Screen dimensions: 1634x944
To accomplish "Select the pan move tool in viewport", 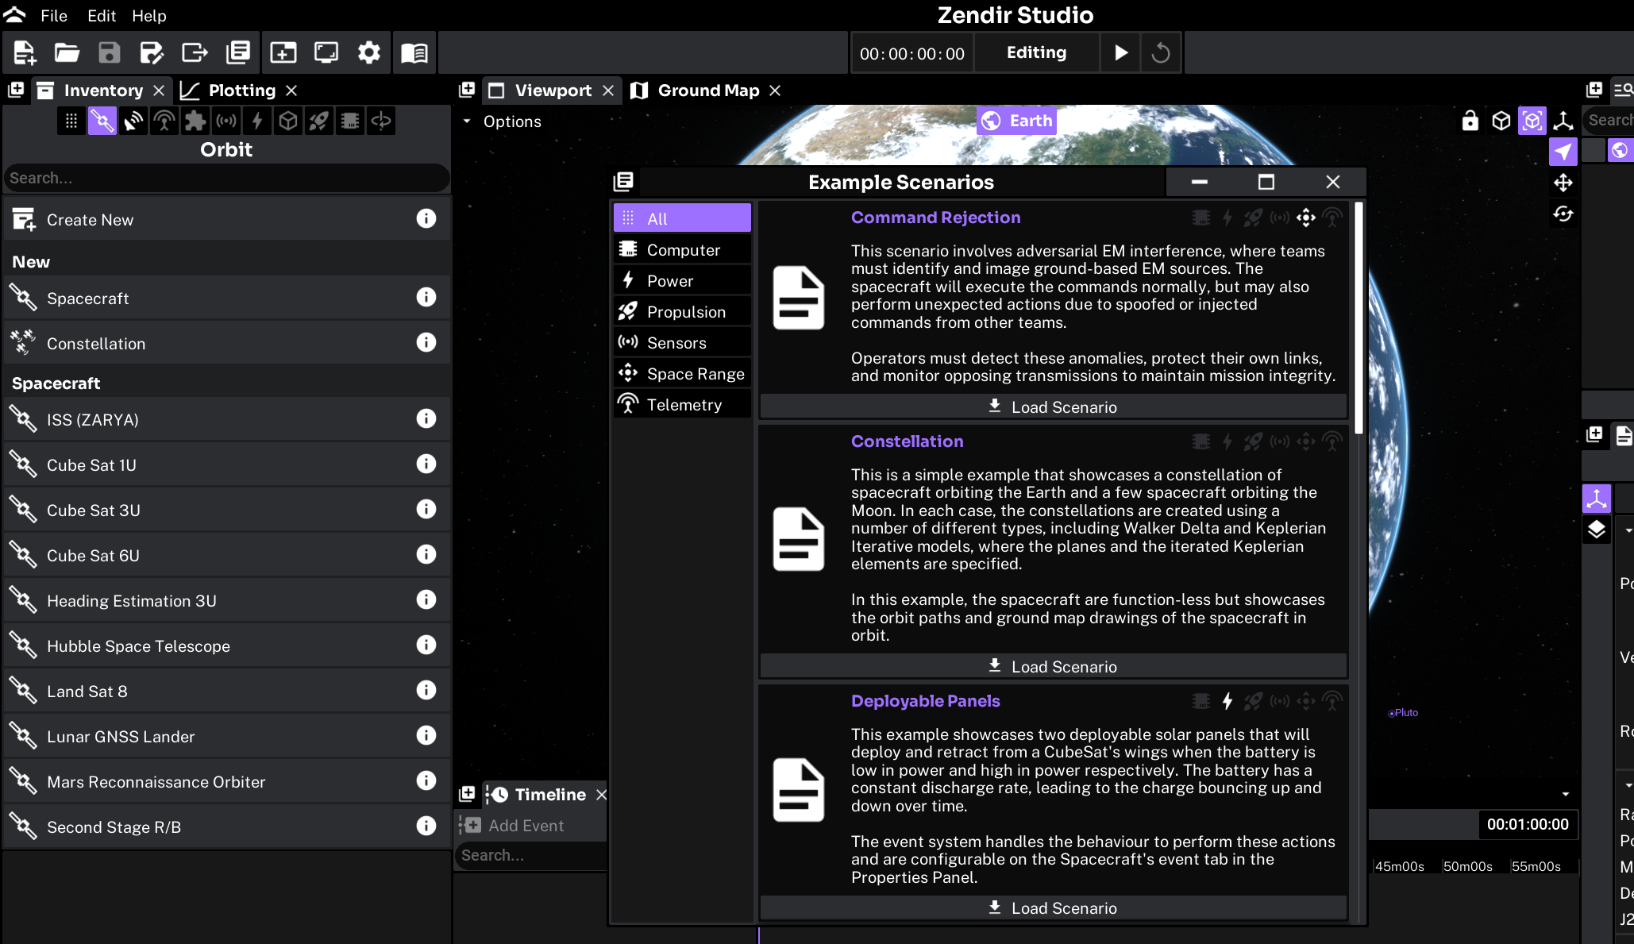I will pos(1563,183).
